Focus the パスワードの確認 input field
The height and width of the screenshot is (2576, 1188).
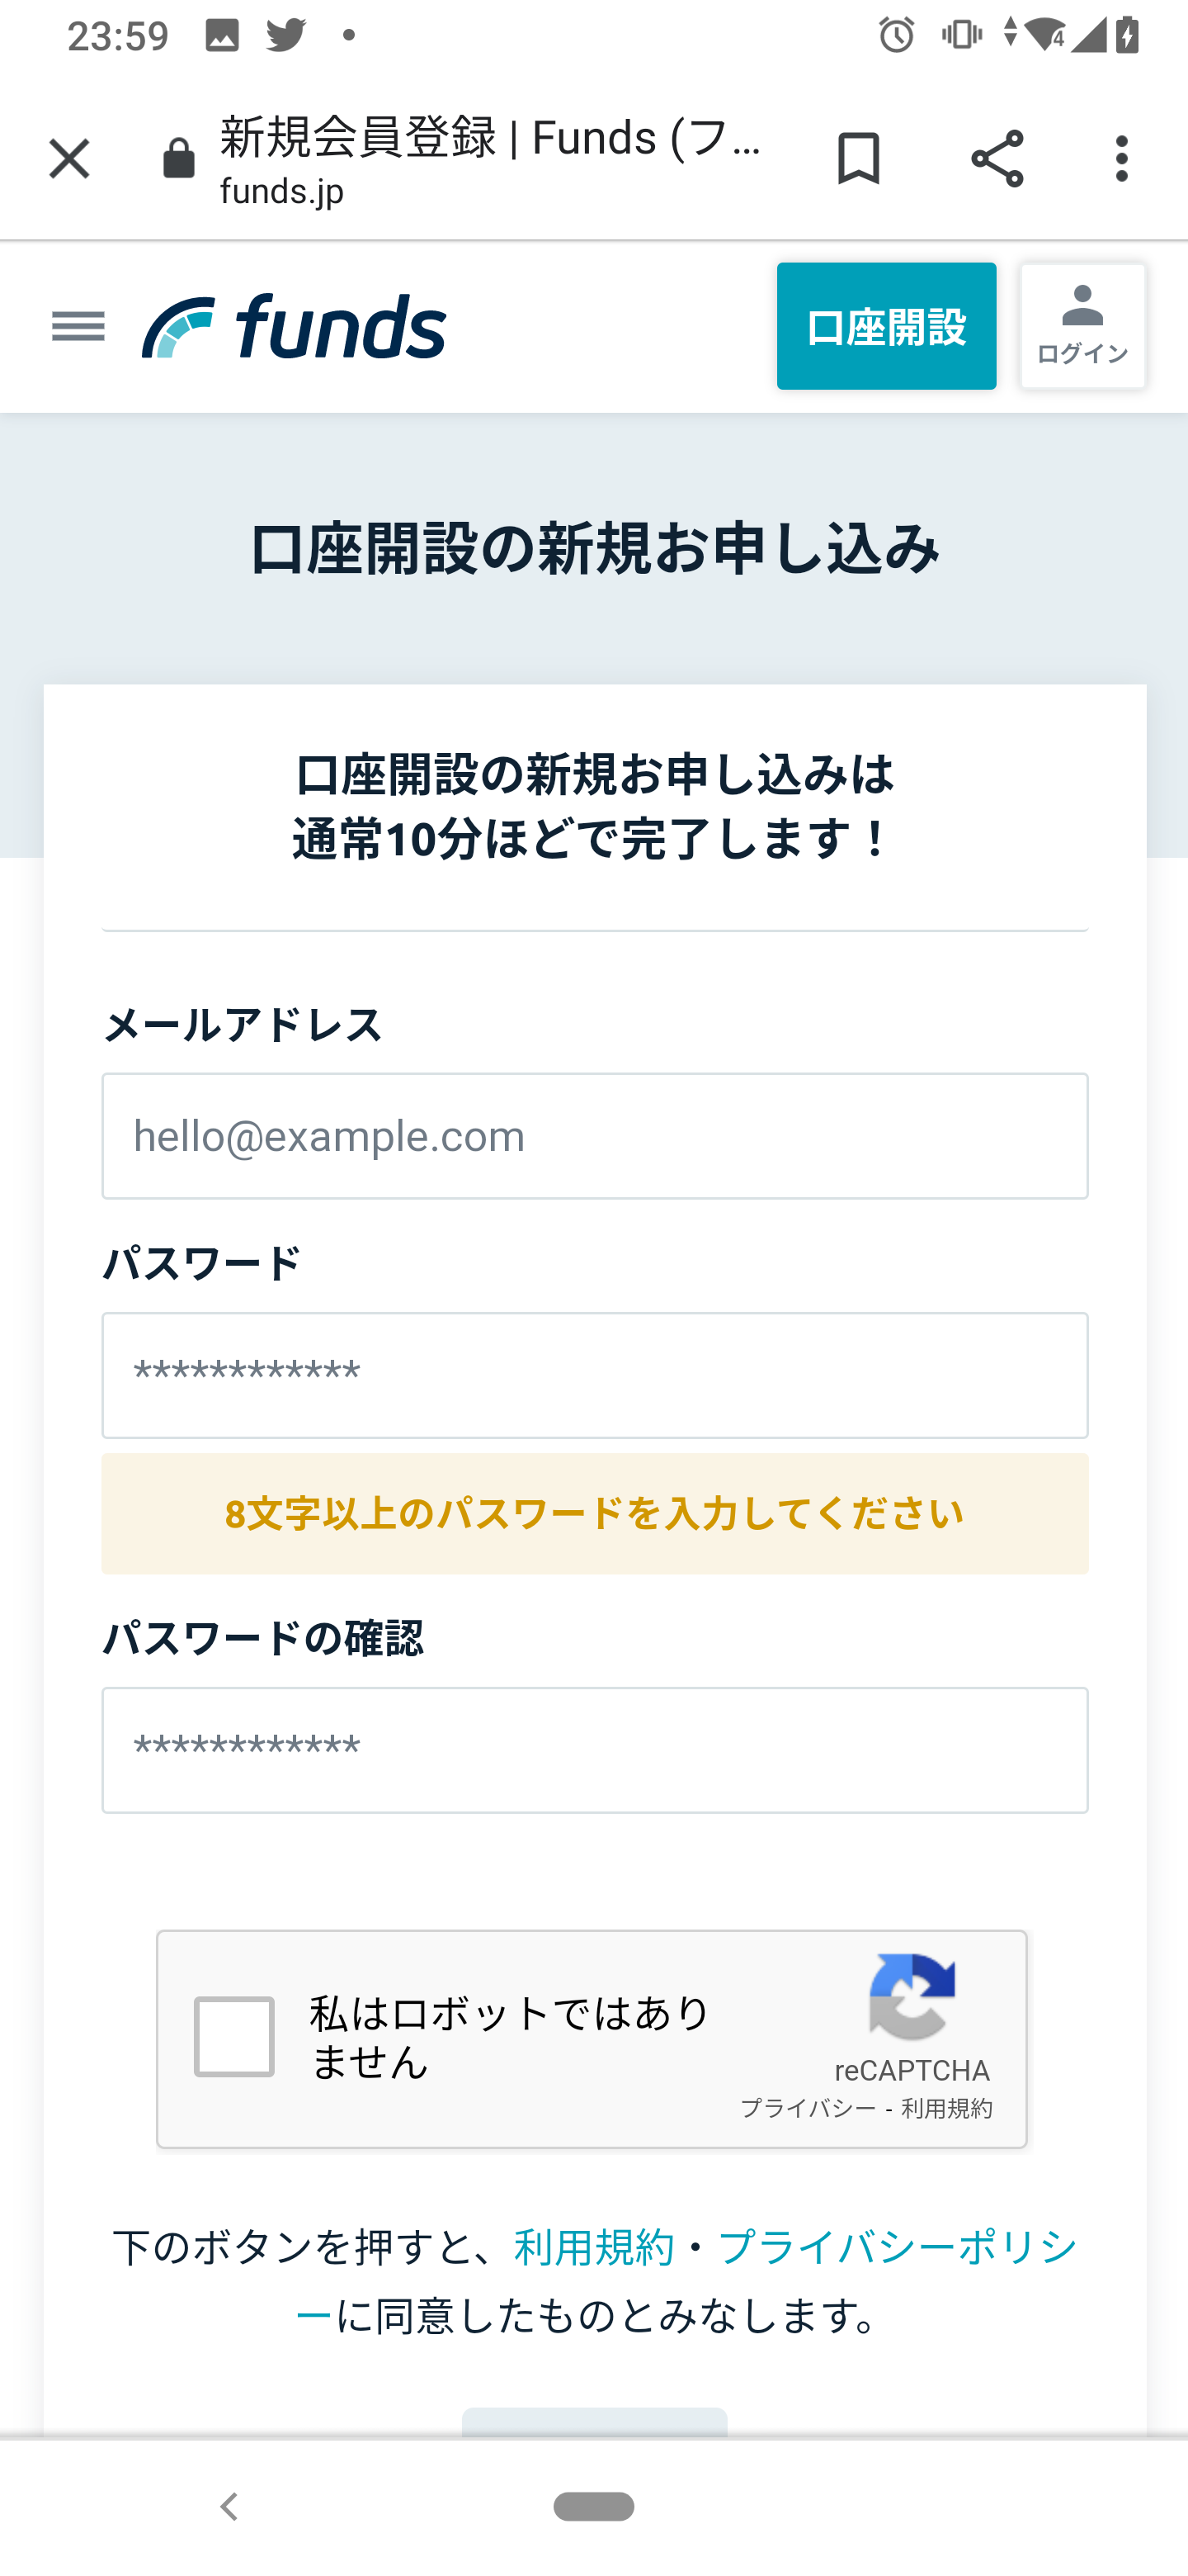(595, 1750)
